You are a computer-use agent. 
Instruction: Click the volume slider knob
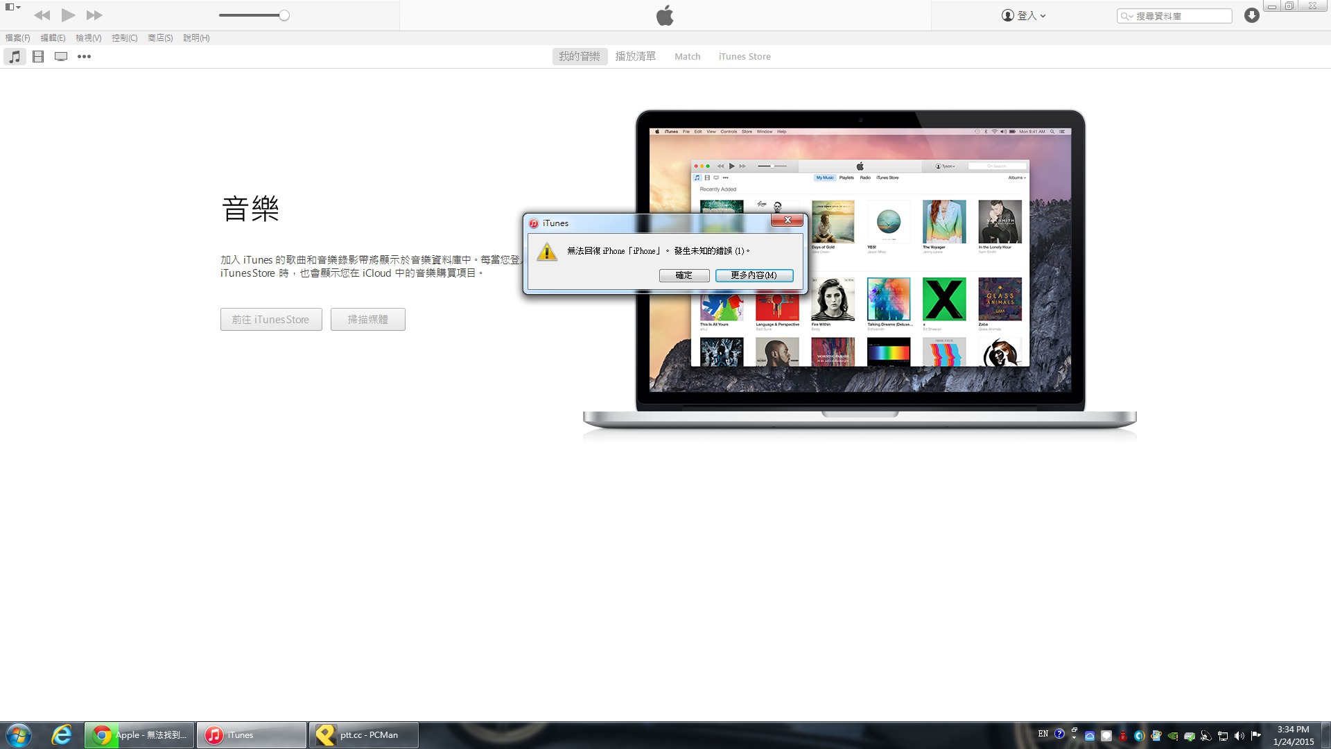tap(284, 15)
